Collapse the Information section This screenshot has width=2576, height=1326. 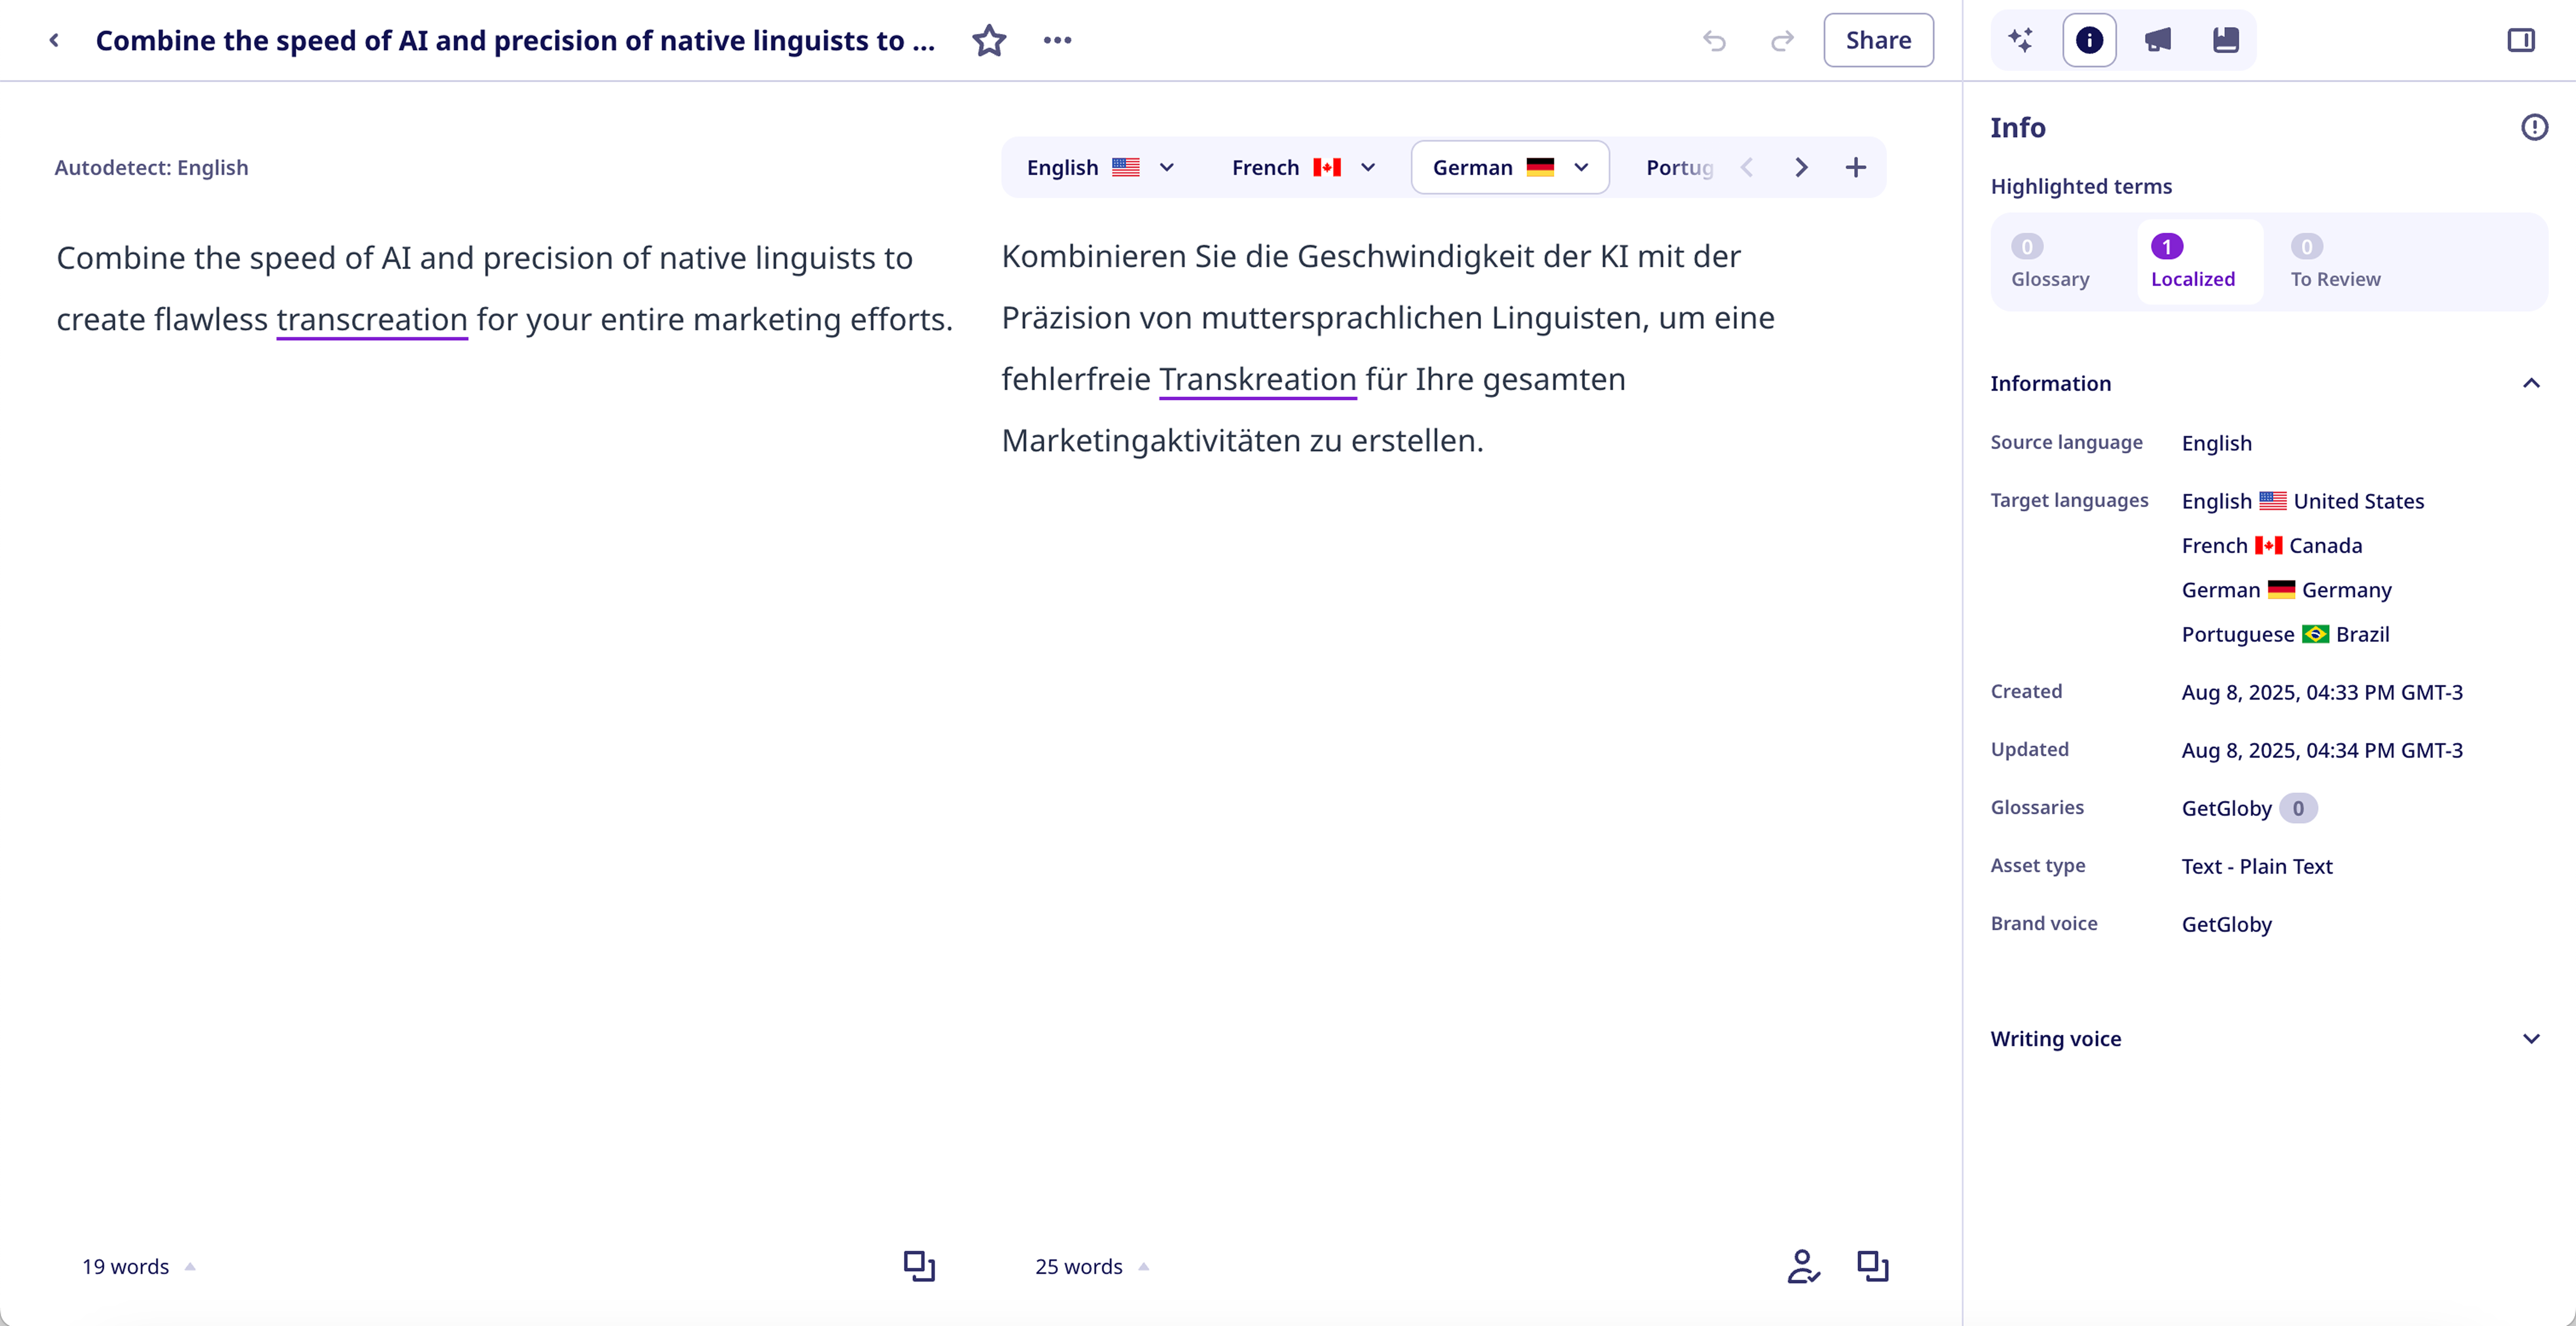[2531, 383]
